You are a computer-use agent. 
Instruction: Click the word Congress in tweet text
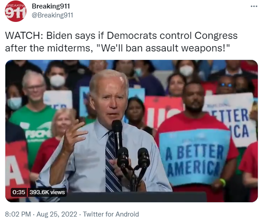216,36
